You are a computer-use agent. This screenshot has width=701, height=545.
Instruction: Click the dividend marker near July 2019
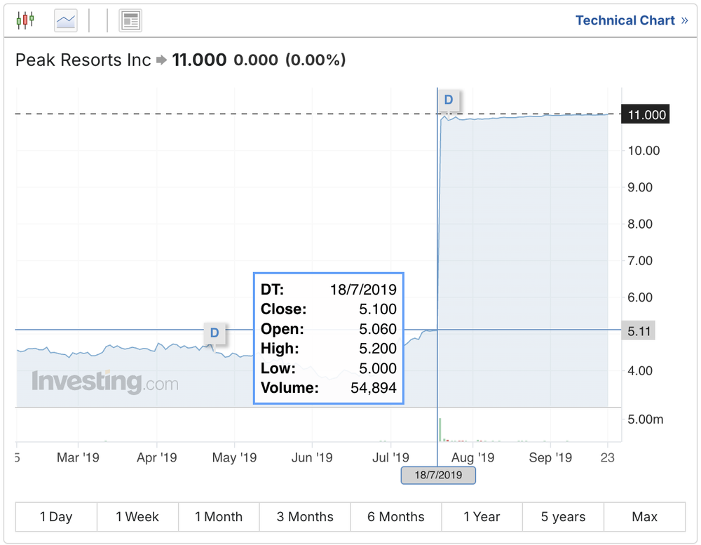click(x=449, y=100)
